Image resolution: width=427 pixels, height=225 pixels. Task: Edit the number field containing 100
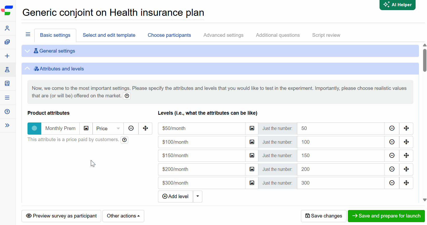coord(341,142)
